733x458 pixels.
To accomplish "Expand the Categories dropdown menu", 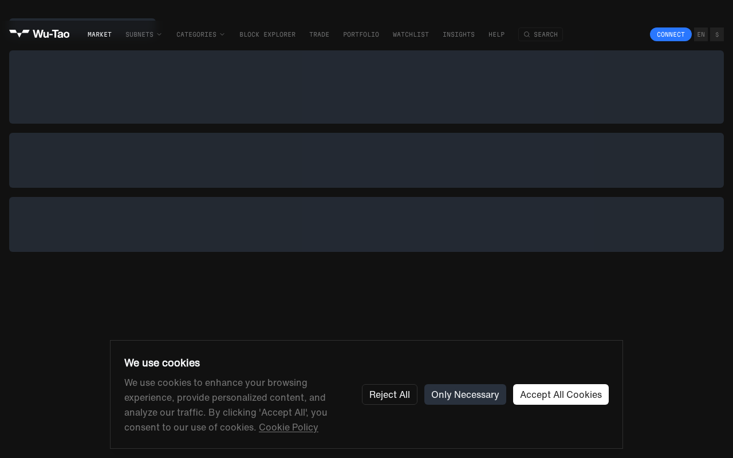I will point(201,34).
